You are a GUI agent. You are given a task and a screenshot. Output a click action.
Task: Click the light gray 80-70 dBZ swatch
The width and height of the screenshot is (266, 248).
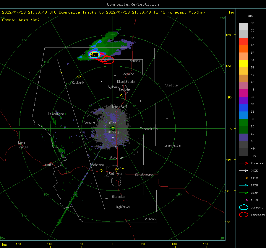[x=244, y=27]
